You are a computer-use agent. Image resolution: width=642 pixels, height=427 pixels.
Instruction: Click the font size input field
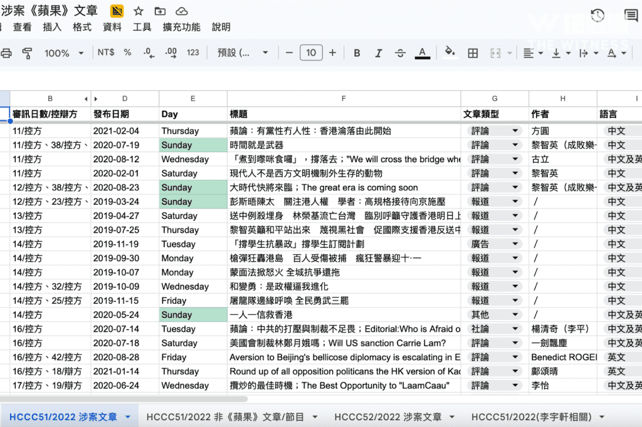(311, 53)
